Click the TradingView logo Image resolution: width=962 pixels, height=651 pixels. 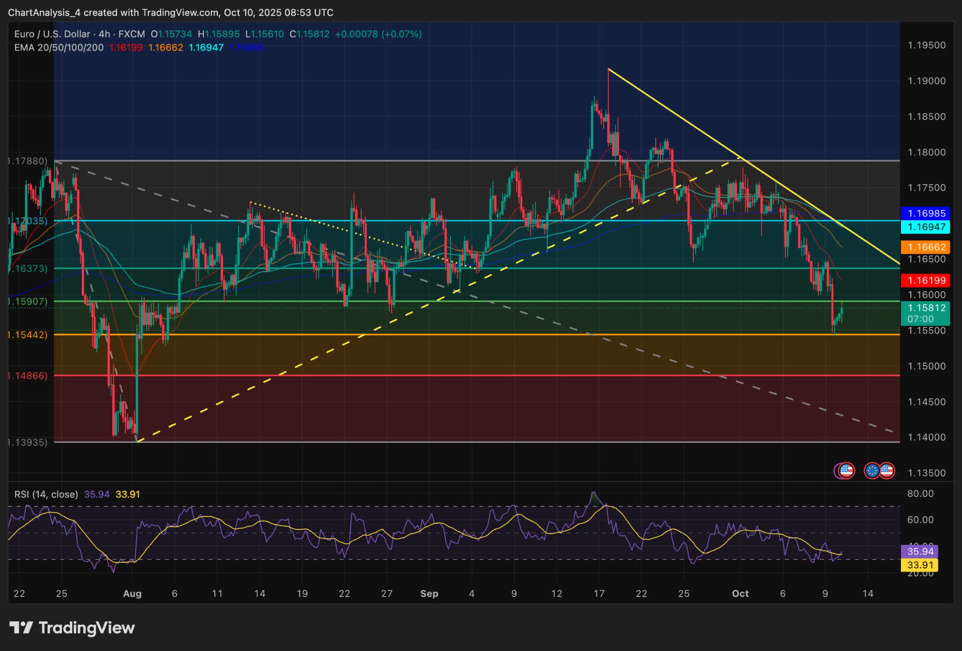coord(70,628)
